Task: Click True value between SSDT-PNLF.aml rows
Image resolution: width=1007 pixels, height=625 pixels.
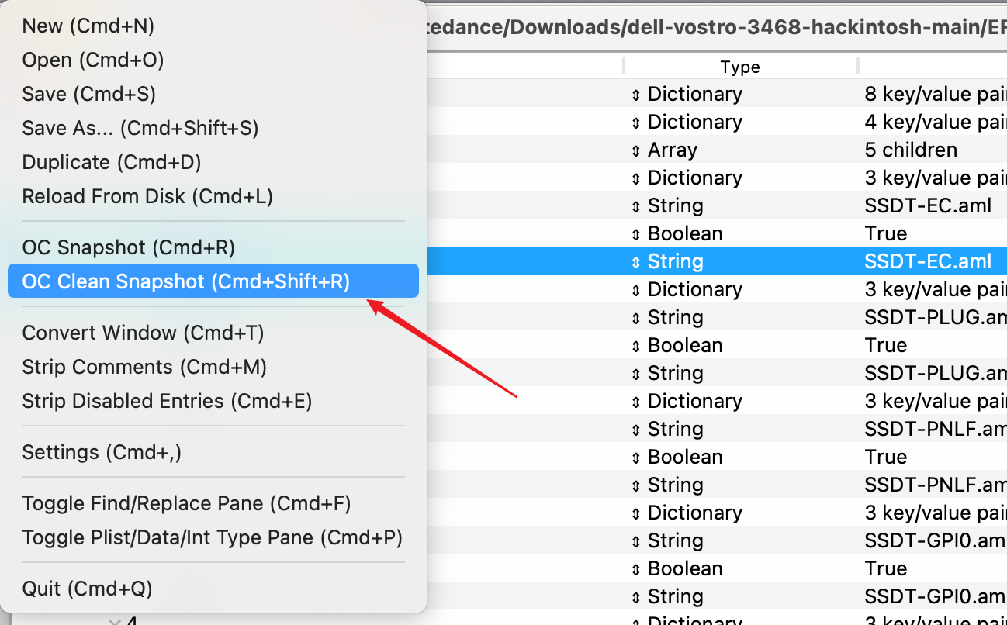Action: (885, 457)
